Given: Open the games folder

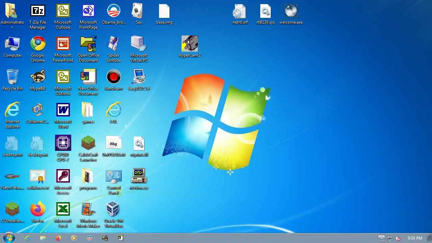Looking at the screenshot, I should point(88,113).
